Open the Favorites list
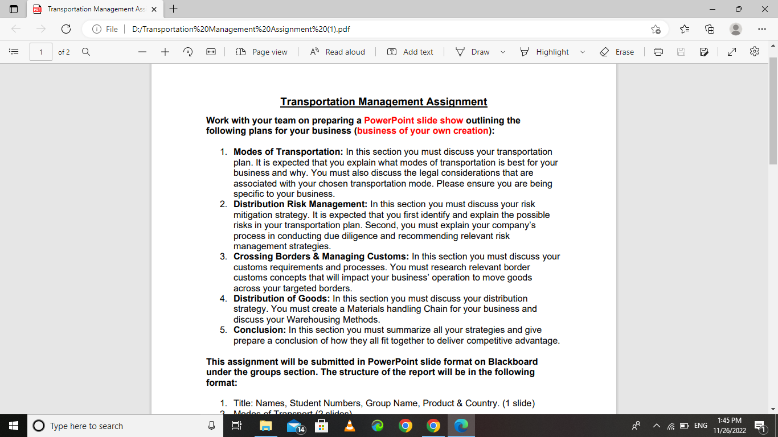This screenshot has width=778, height=437. [685, 29]
